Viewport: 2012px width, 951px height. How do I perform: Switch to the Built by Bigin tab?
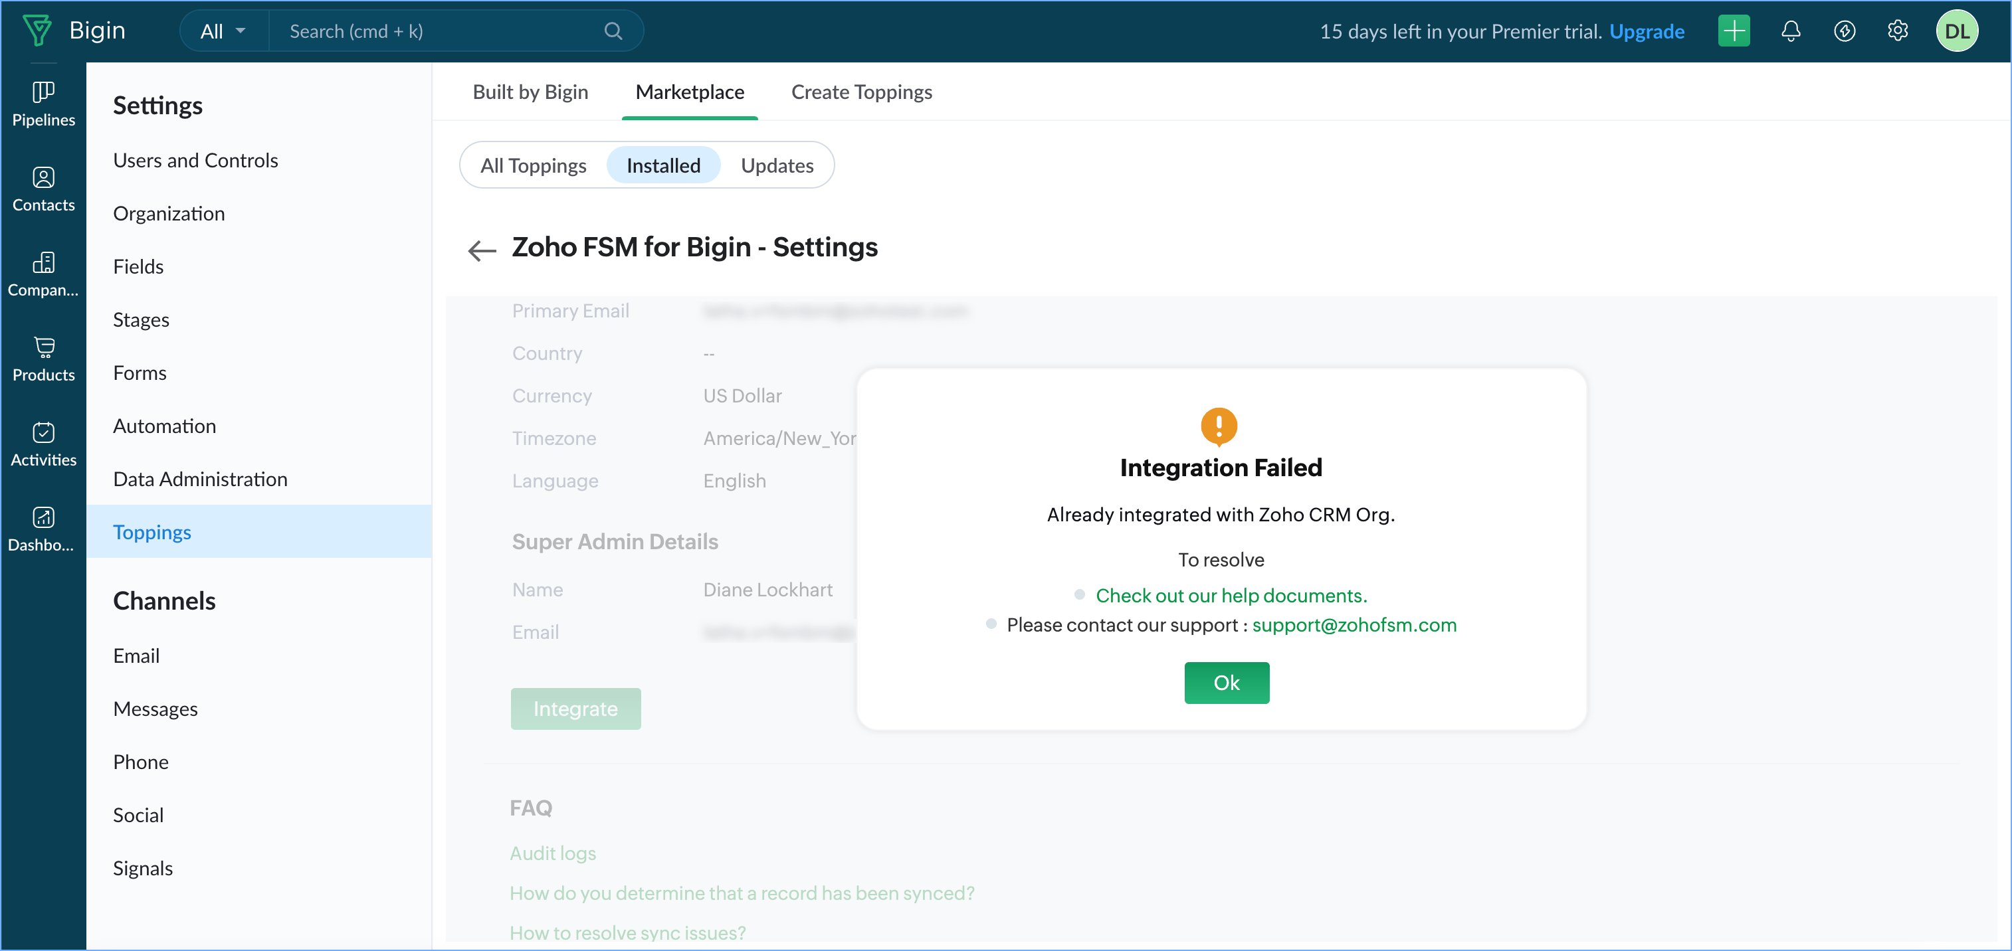pyautogui.click(x=530, y=92)
